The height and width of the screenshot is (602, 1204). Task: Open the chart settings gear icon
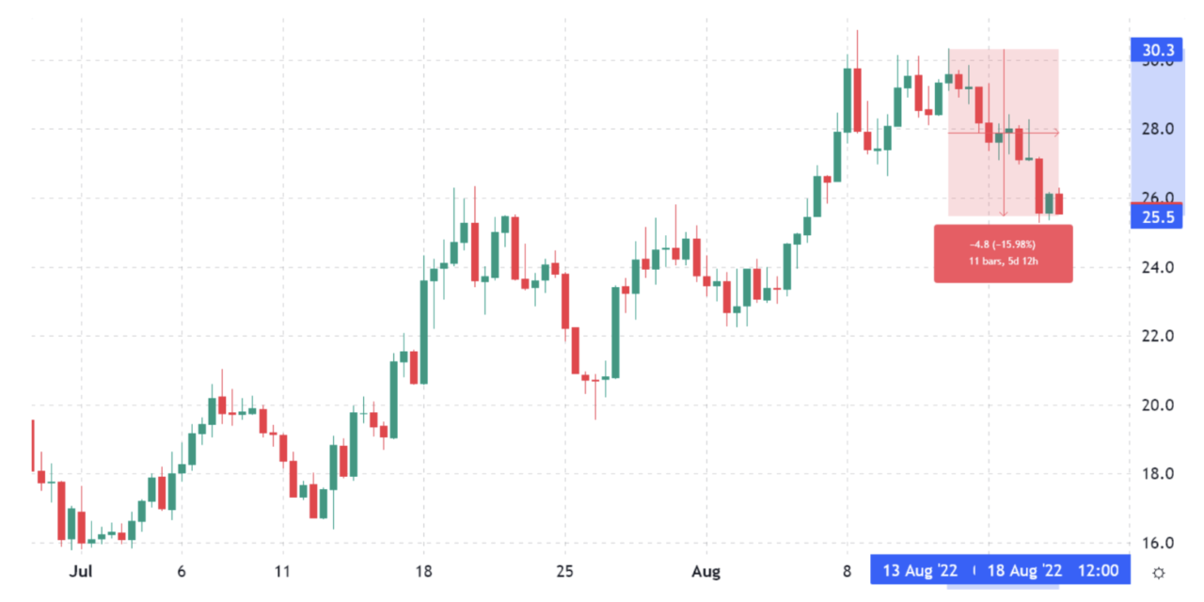[1159, 571]
